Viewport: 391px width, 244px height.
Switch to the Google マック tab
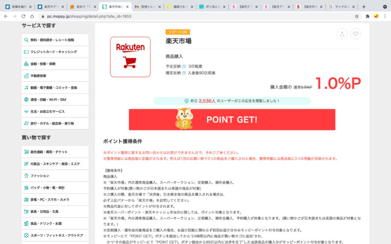(x=341, y=7)
